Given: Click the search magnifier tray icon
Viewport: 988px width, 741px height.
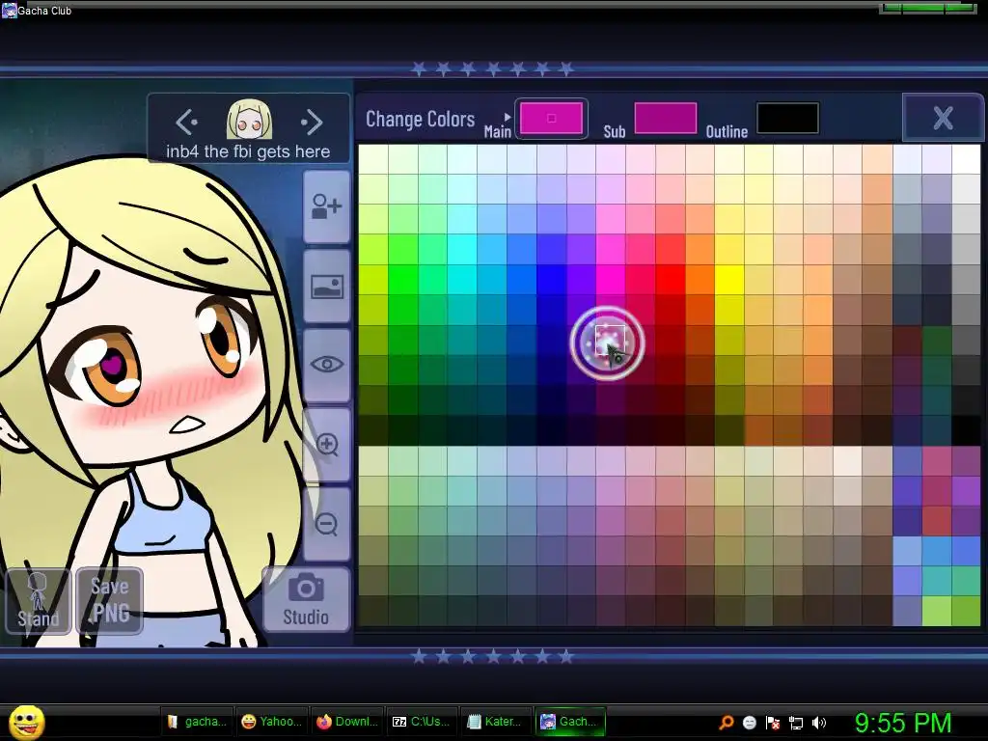Looking at the screenshot, I should point(727,723).
